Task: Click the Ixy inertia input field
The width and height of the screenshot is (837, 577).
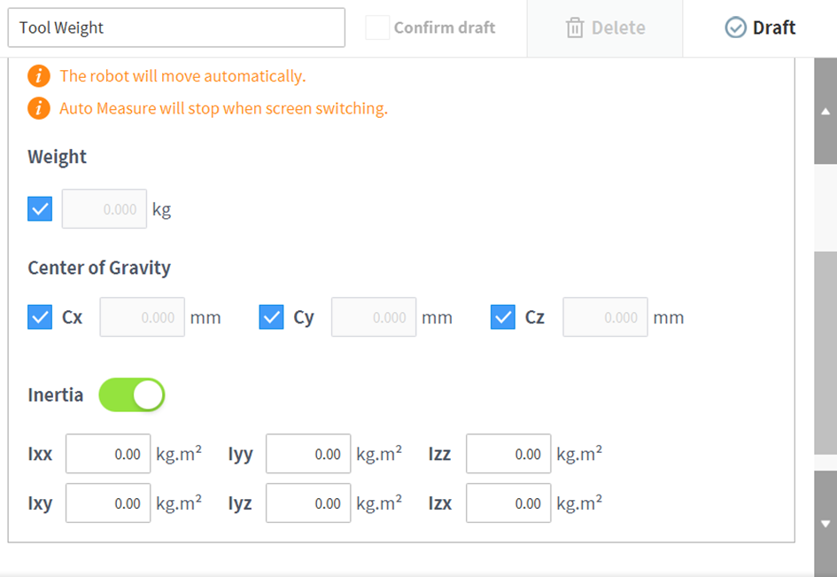Action: (x=108, y=503)
